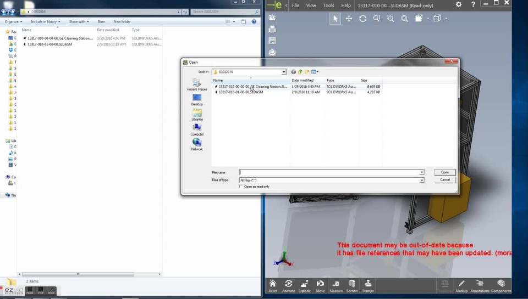Click the eDrawings Save icon

pos(272,41)
